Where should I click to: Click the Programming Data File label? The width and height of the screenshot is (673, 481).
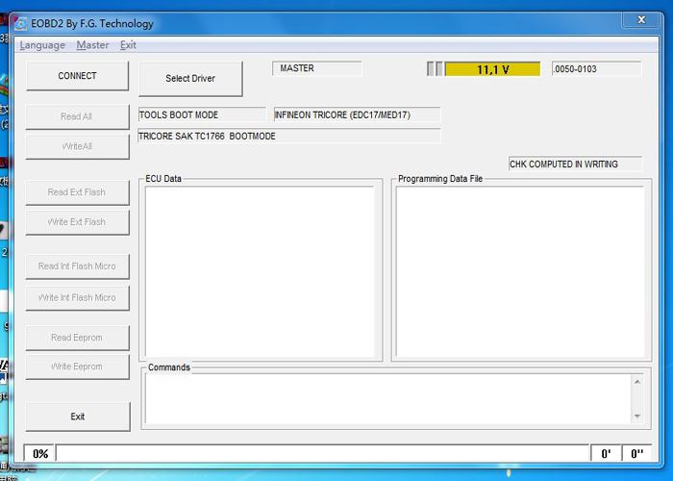(x=440, y=179)
